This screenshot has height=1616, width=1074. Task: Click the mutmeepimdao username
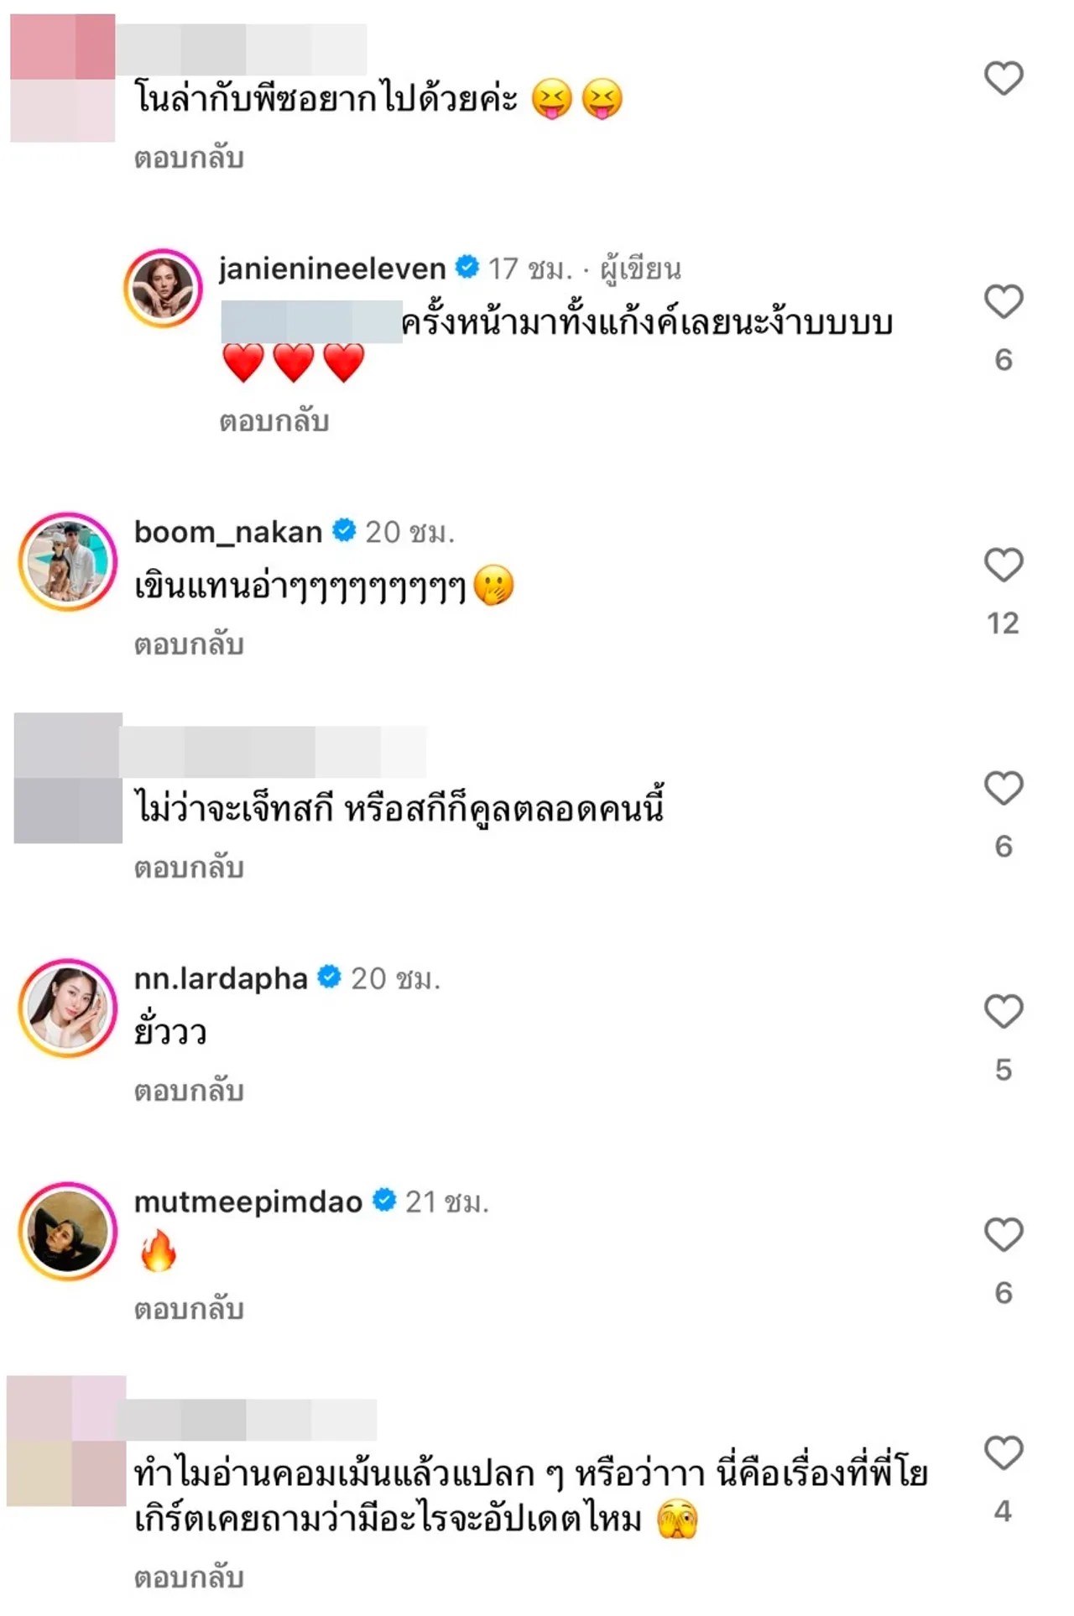pos(248,1202)
